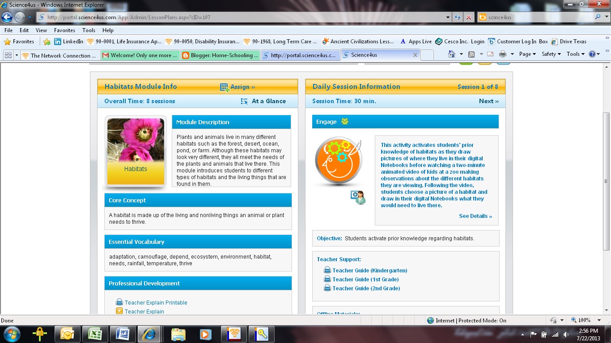The image size is (611, 343).
Task: Close the Science4us tab
Action: point(415,55)
